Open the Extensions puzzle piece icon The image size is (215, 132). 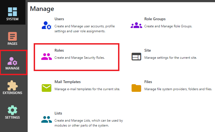(x=13, y=86)
